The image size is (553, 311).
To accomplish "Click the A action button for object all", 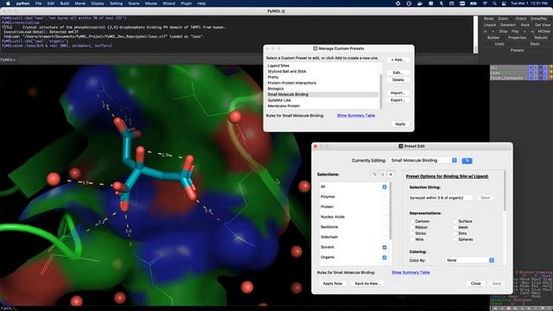I will coord(531,67).
